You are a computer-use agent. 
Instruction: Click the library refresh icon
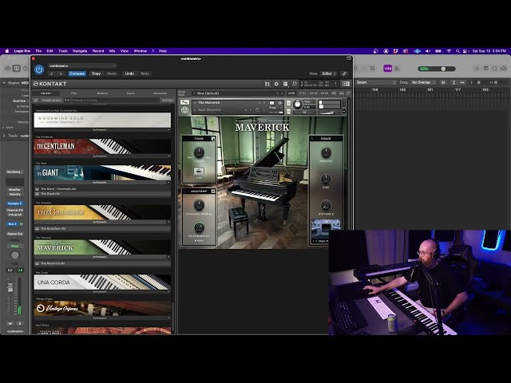click(36, 101)
